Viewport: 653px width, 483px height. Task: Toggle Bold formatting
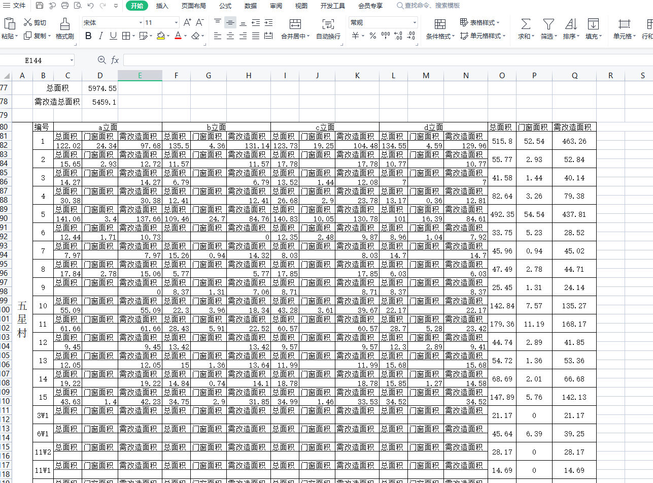point(88,36)
